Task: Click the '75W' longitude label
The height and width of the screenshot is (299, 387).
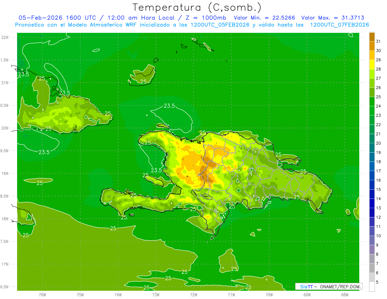Action: (80, 295)
